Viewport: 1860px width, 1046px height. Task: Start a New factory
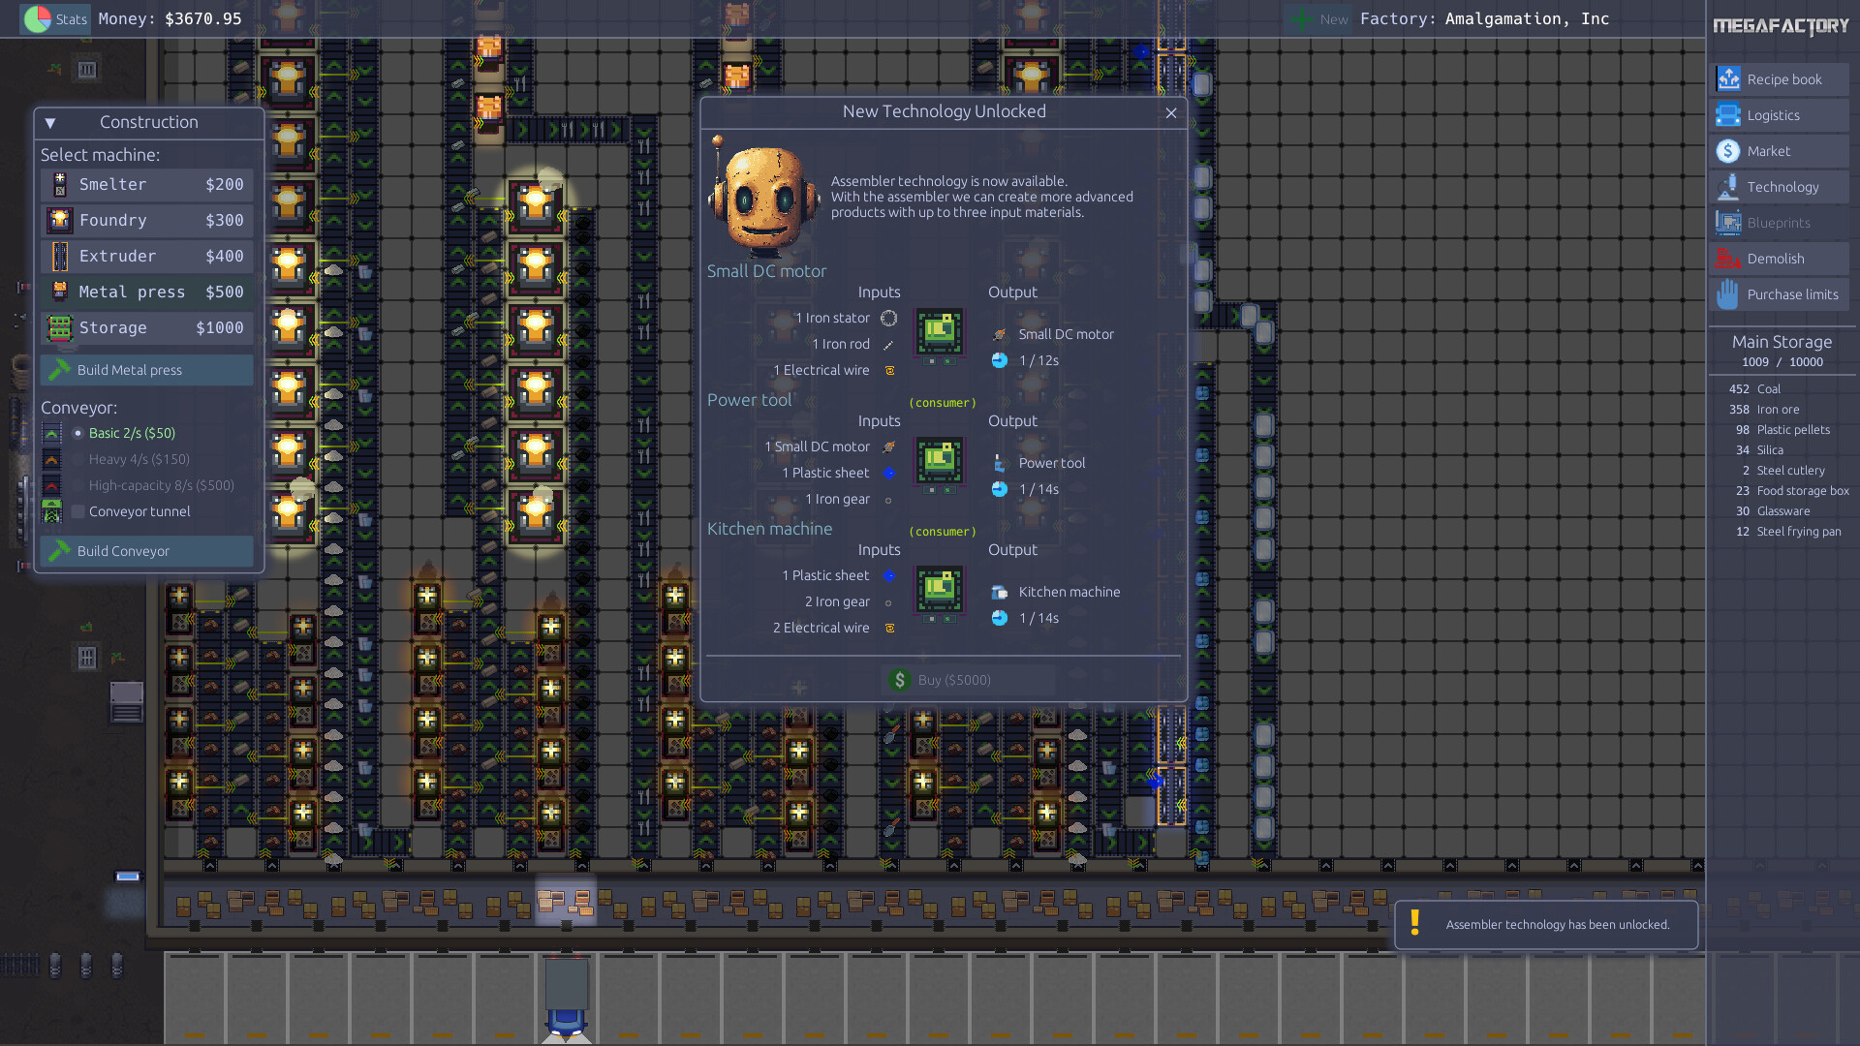click(x=1317, y=18)
